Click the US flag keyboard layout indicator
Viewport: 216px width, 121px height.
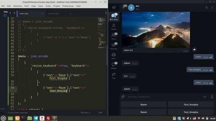(x=194, y=118)
